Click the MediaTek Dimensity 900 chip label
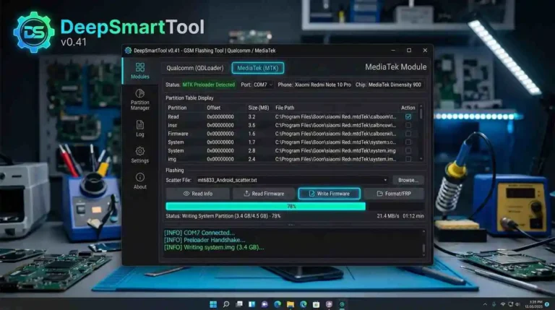Screen dimensions: 555x310 pos(395,85)
